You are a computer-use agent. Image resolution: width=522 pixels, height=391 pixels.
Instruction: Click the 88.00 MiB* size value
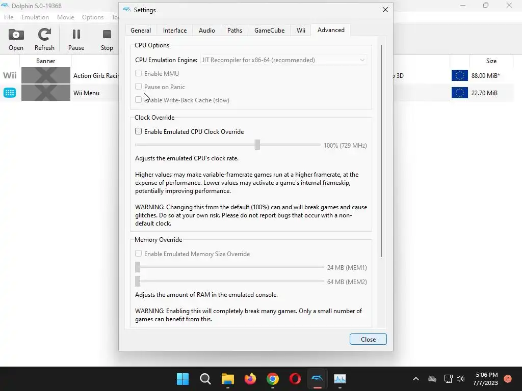tap(485, 75)
